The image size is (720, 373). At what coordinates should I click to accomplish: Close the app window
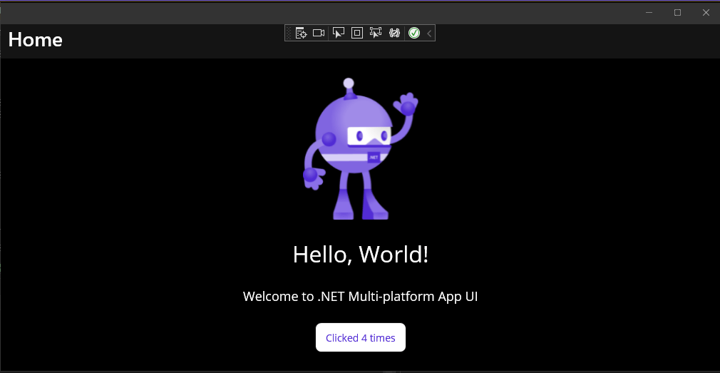click(706, 12)
